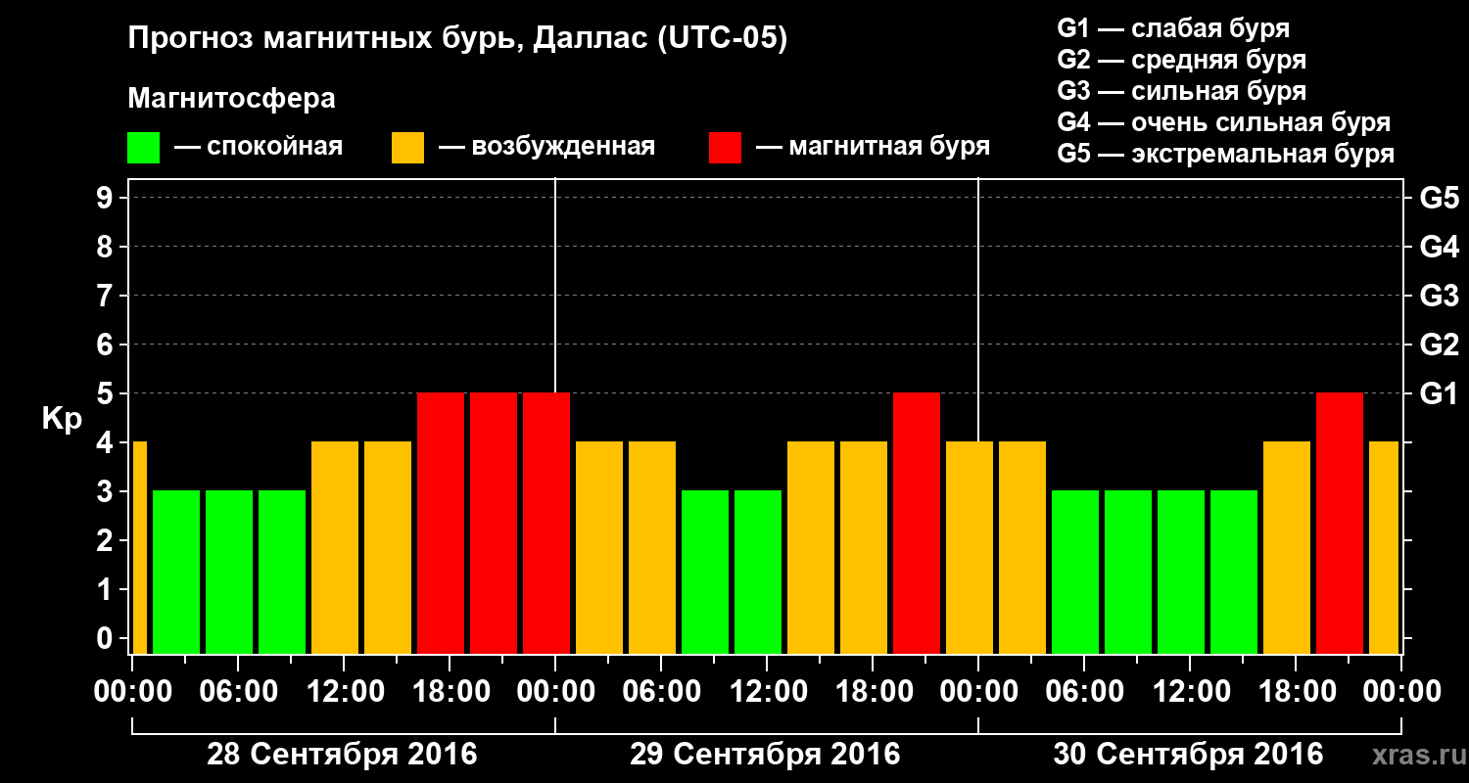Viewport: 1469px width, 783px height.
Task: Click the red bar crossing midnight into 29 Сентября
Action: (546, 523)
